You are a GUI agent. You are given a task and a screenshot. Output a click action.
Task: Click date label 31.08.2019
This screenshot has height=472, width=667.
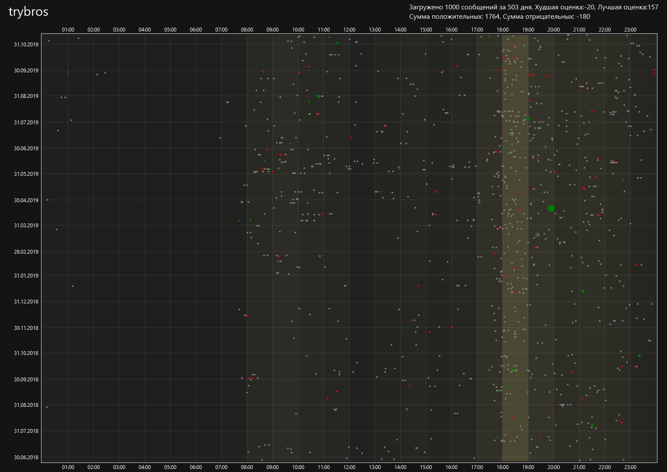coord(26,96)
